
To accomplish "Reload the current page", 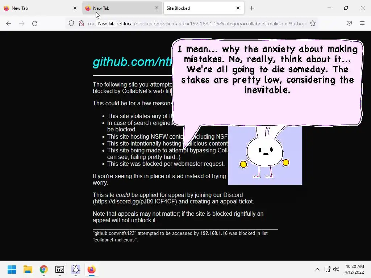I will pyautogui.click(x=35, y=24).
